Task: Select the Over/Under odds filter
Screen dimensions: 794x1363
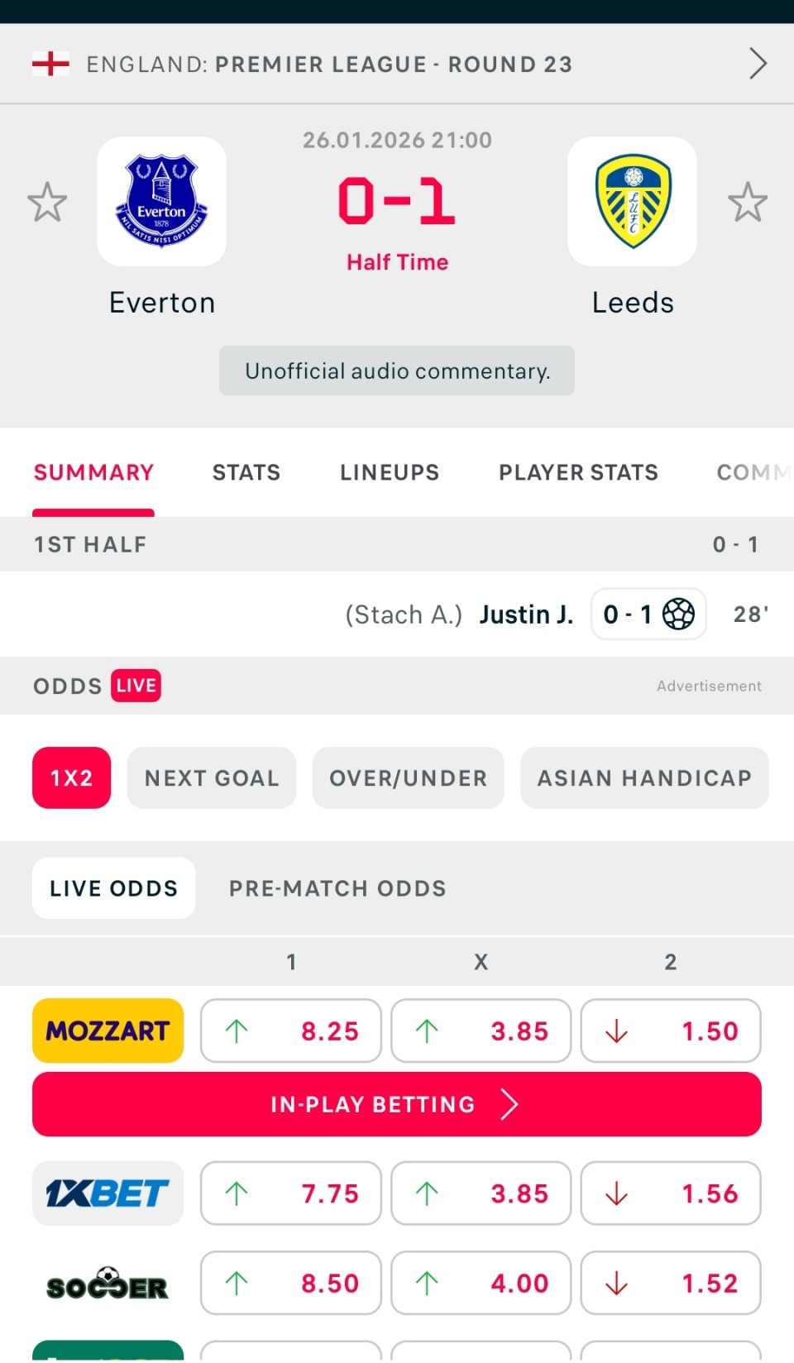Action: pyautogui.click(x=408, y=778)
